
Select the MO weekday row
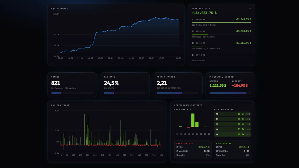(x=233, y=114)
